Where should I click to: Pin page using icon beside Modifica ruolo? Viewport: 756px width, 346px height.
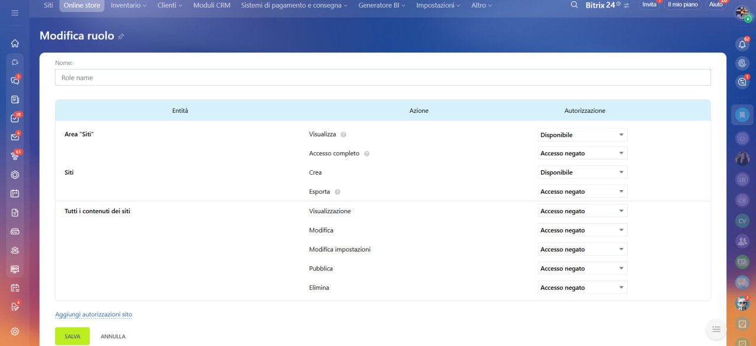click(x=121, y=37)
